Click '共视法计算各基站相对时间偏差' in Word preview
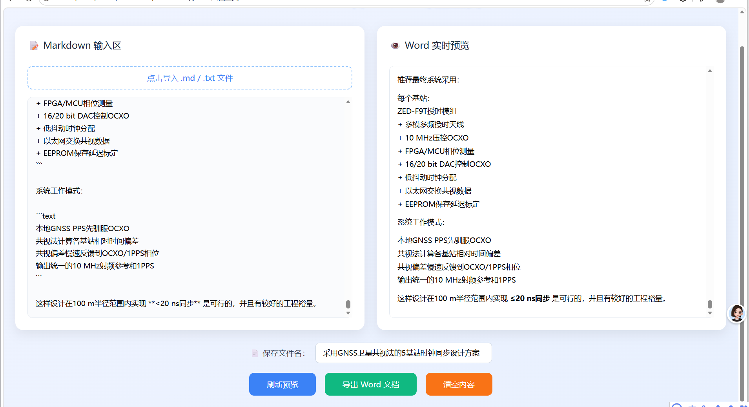Screen dimensions: 749x407 point(449,254)
